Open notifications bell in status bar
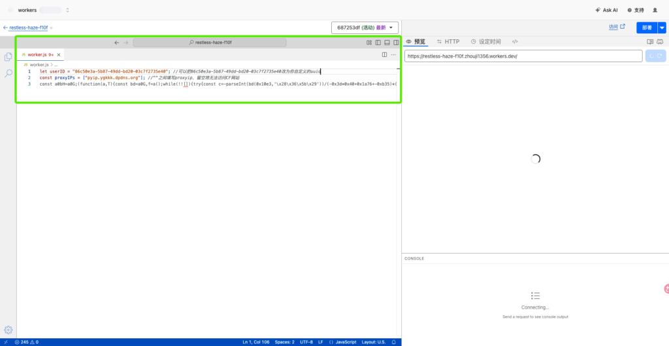Image resolution: width=669 pixels, height=346 pixels. click(394, 342)
